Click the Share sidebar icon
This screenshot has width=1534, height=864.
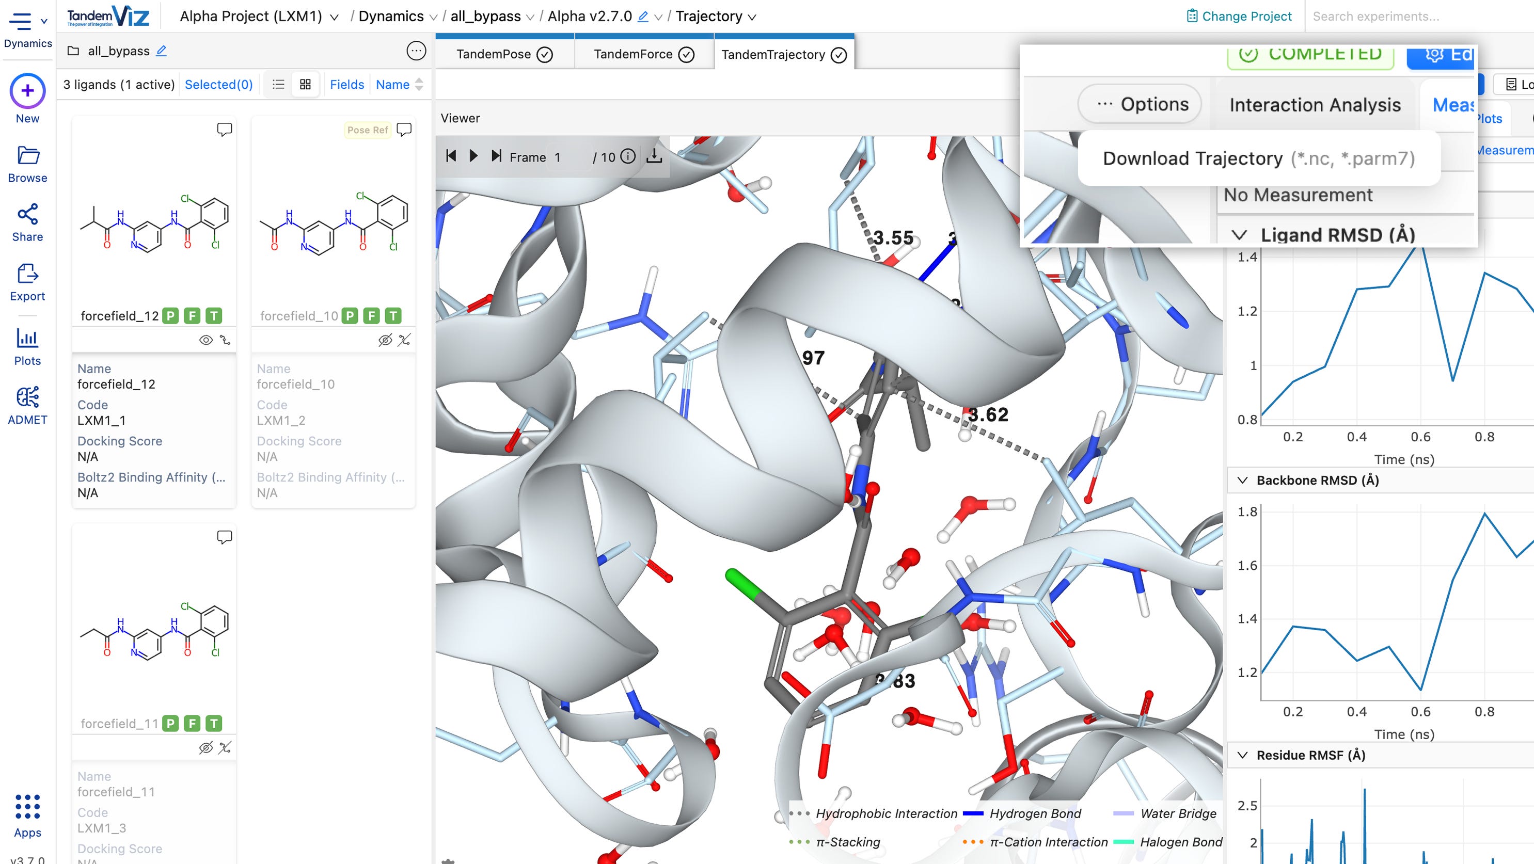click(27, 222)
